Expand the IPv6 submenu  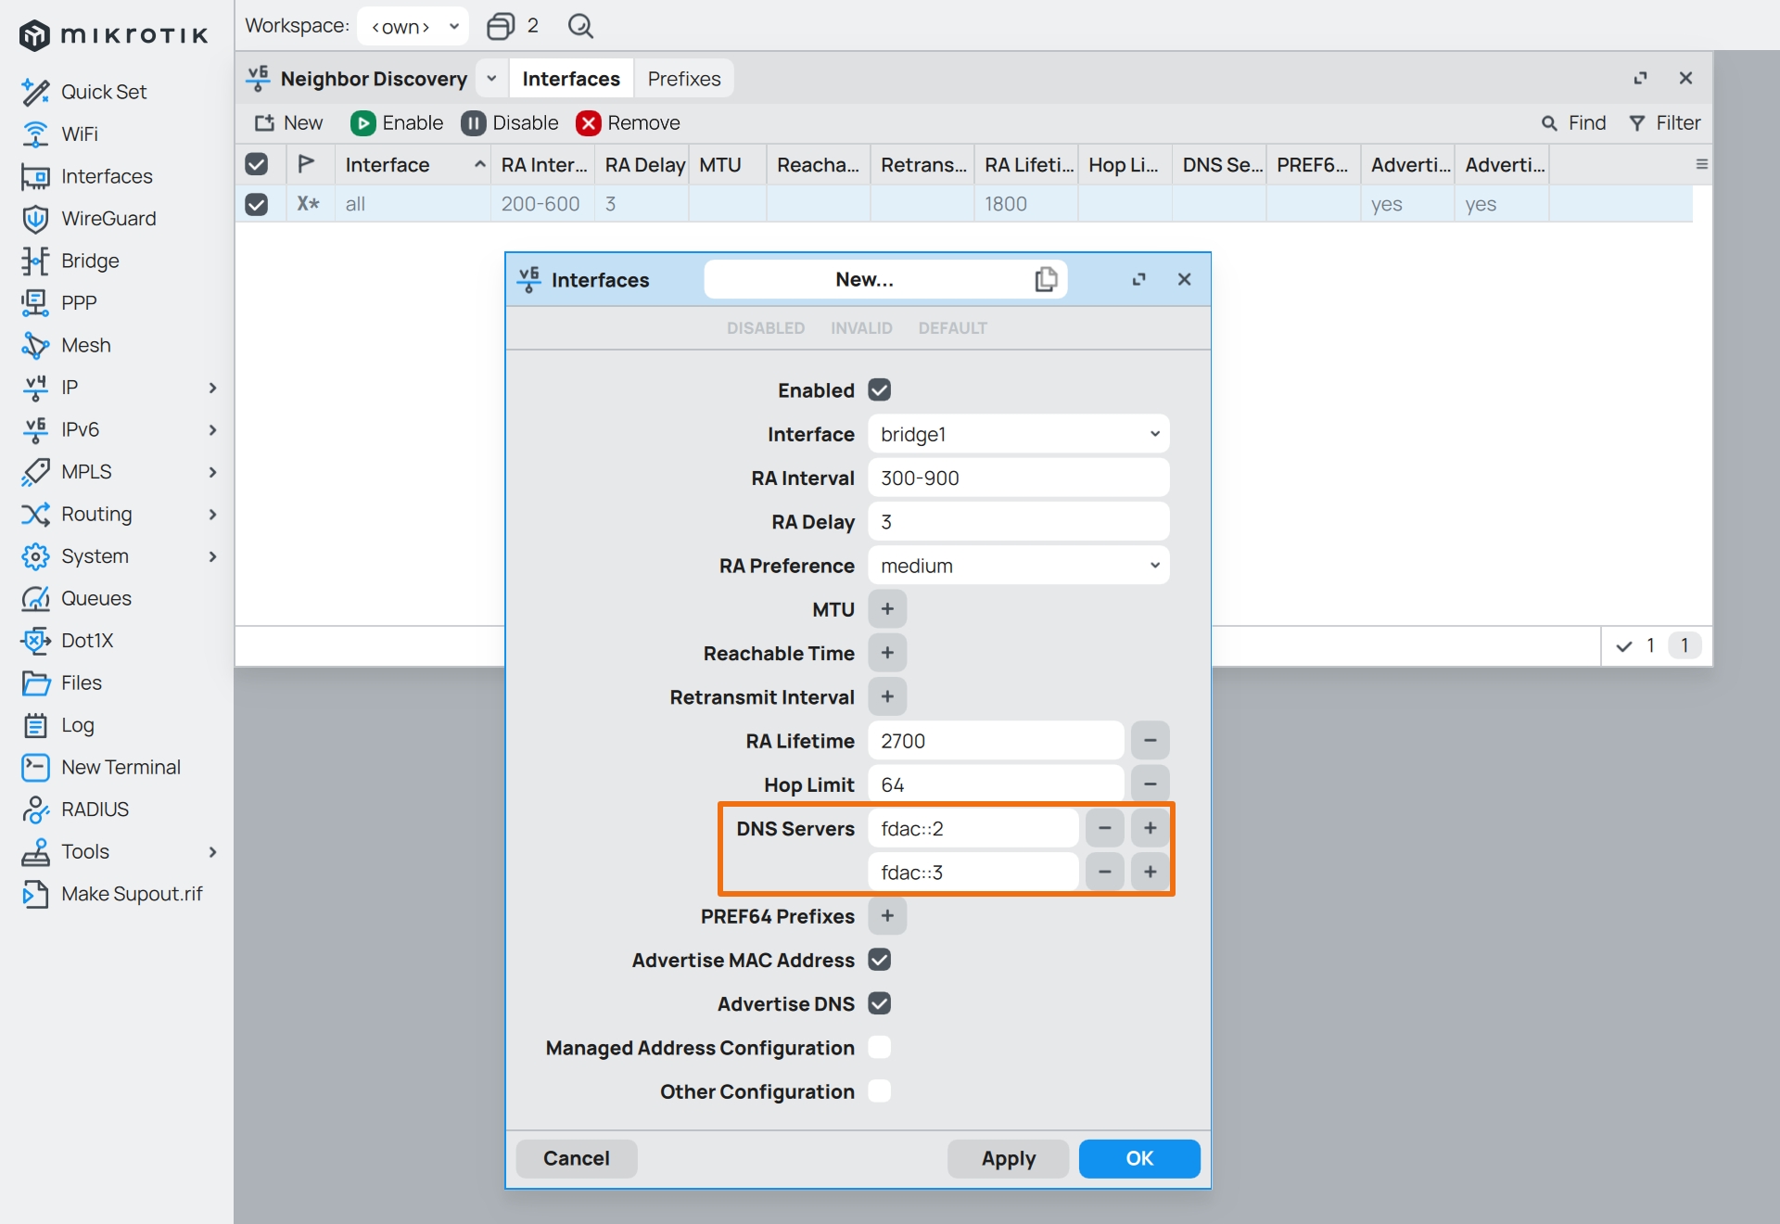(212, 429)
